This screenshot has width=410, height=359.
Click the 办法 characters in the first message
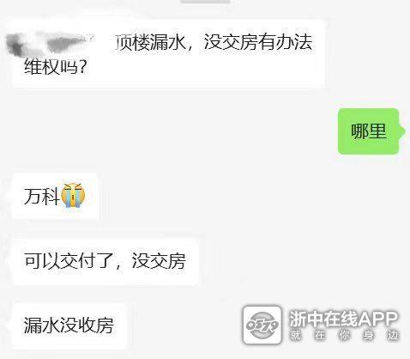point(293,42)
